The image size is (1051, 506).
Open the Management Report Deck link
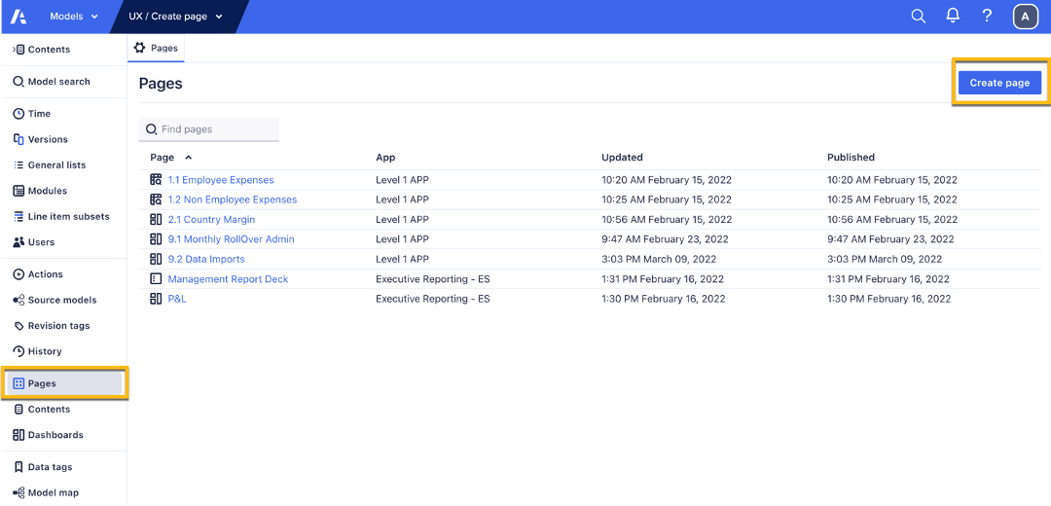228,279
